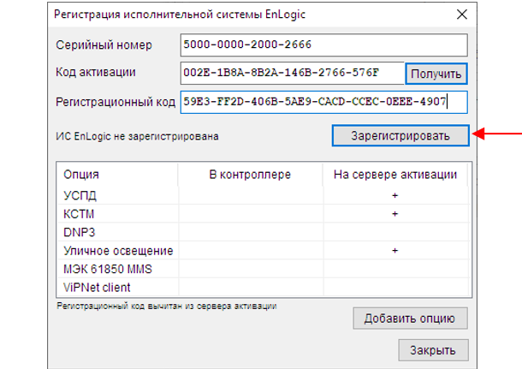Focus the Код активации input field
Screen dimensions: 522x369
click(293, 73)
